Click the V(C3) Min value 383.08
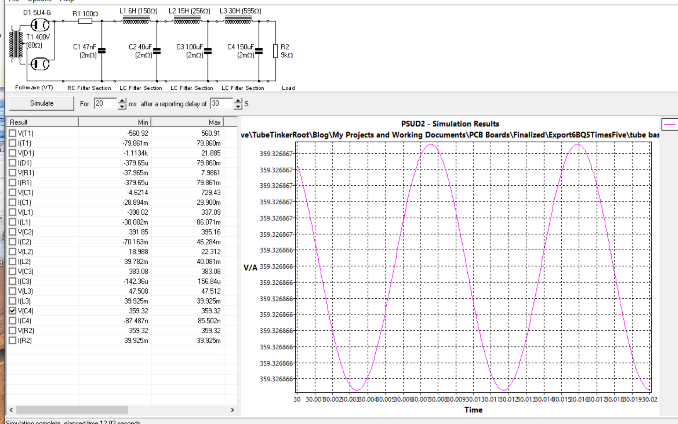This screenshot has height=424, width=678. (138, 271)
